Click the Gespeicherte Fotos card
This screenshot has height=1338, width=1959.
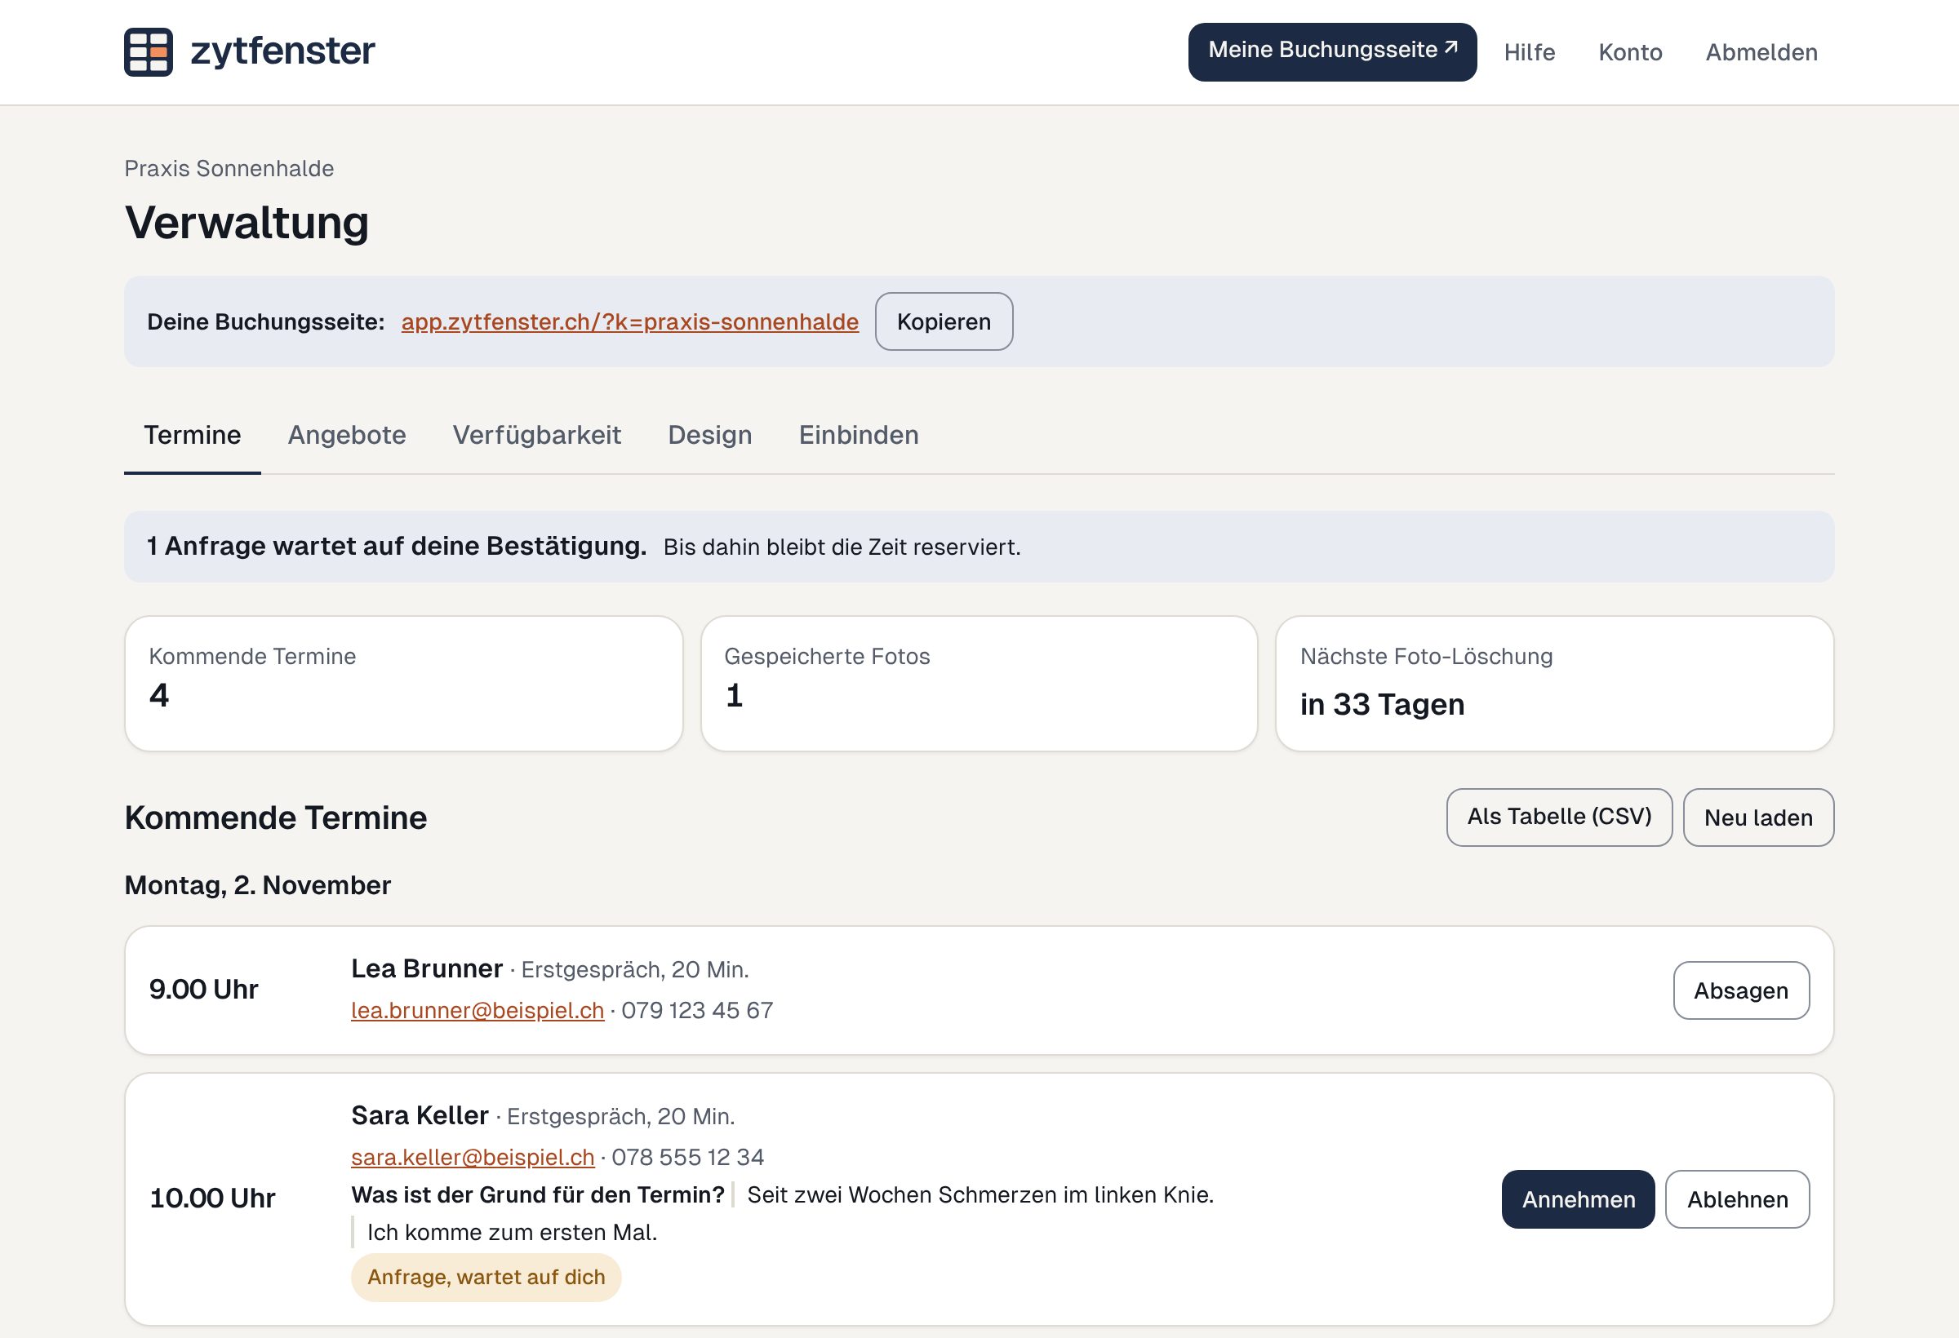979,684
